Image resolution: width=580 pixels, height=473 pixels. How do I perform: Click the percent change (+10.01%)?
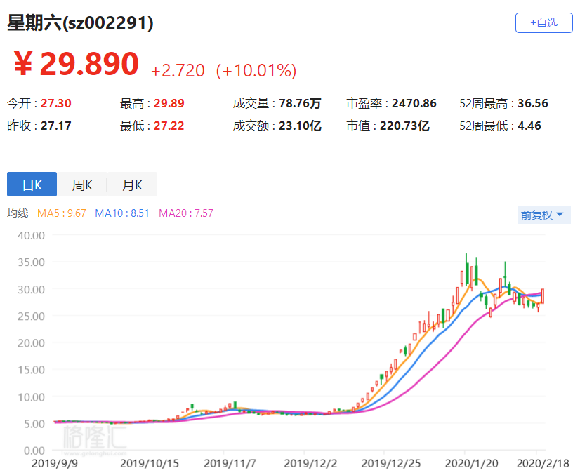pos(256,70)
